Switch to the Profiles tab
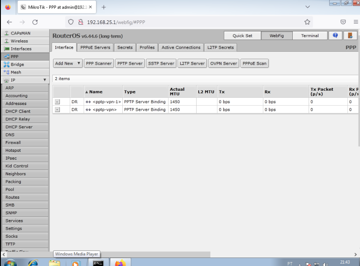This screenshot has width=360, height=266. 147,47
